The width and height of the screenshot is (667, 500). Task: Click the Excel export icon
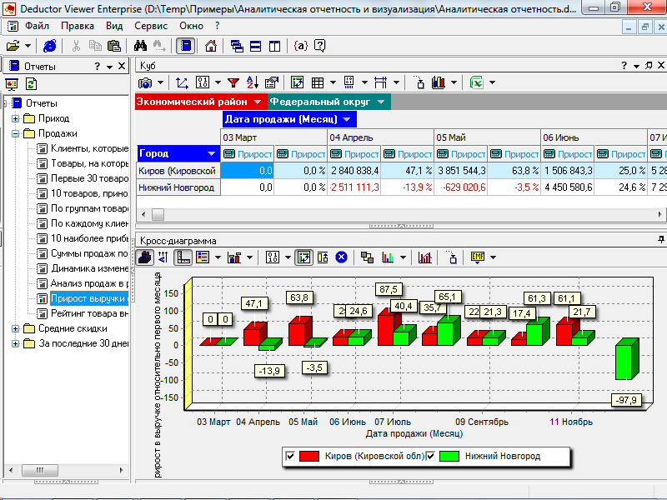[476, 82]
